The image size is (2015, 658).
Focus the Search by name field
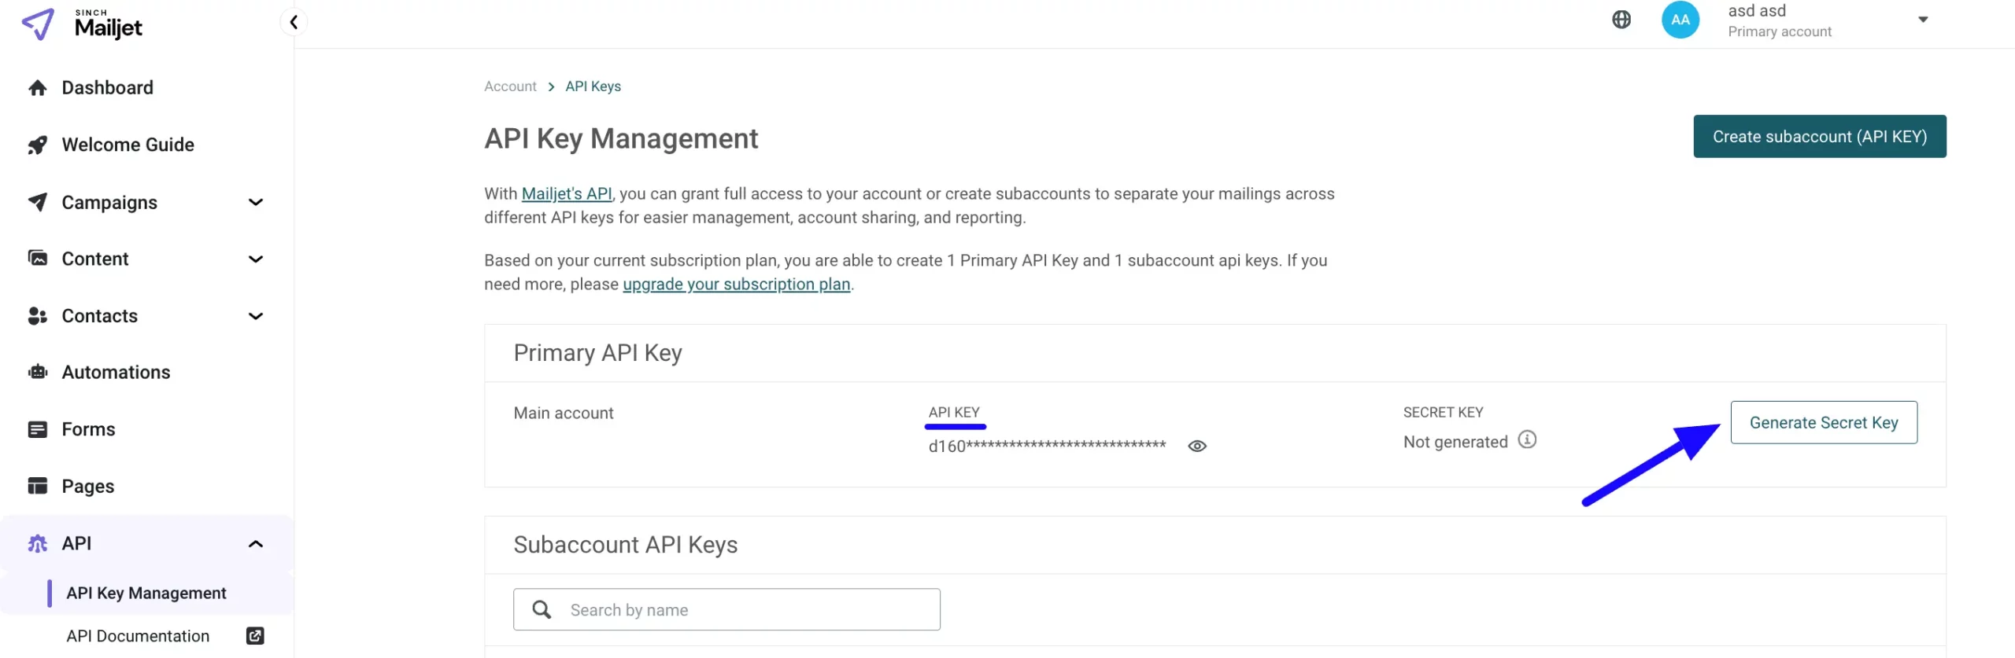(x=727, y=610)
